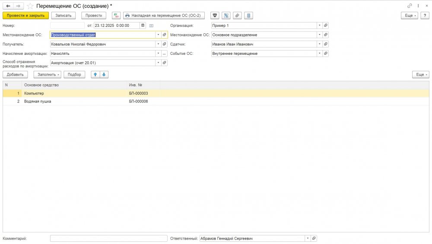Expand the Событие ОС dropdown list

click(319, 54)
